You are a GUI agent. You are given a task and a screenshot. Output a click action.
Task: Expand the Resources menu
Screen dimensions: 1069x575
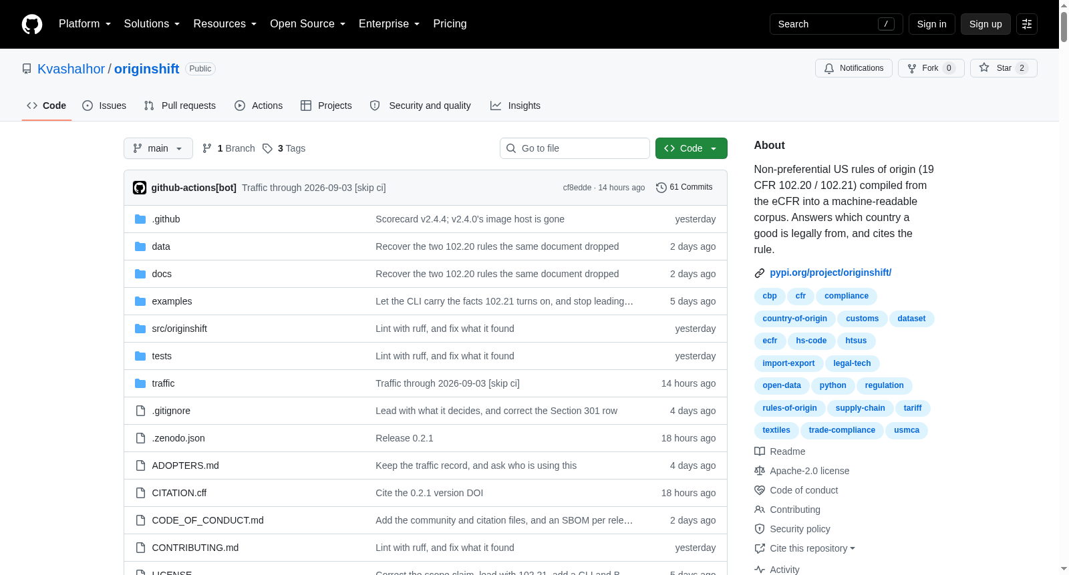click(x=224, y=24)
